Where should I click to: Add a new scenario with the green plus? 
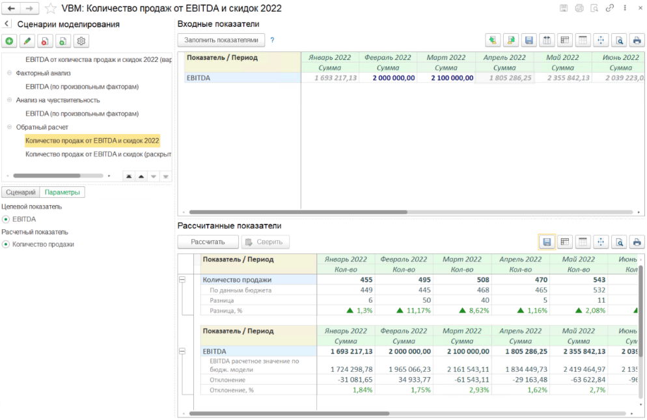tap(9, 41)
